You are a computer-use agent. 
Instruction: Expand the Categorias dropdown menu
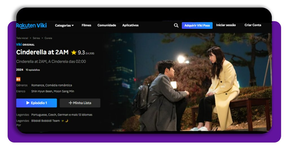click(64, 25)
